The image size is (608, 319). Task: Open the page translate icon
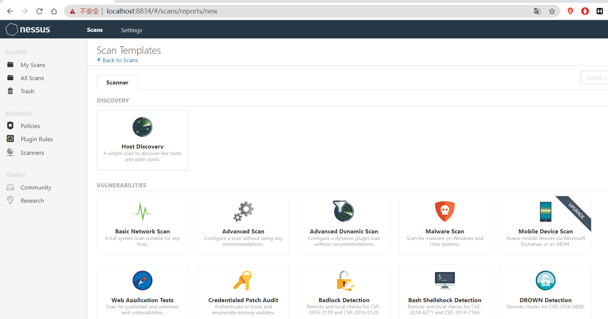537,11
